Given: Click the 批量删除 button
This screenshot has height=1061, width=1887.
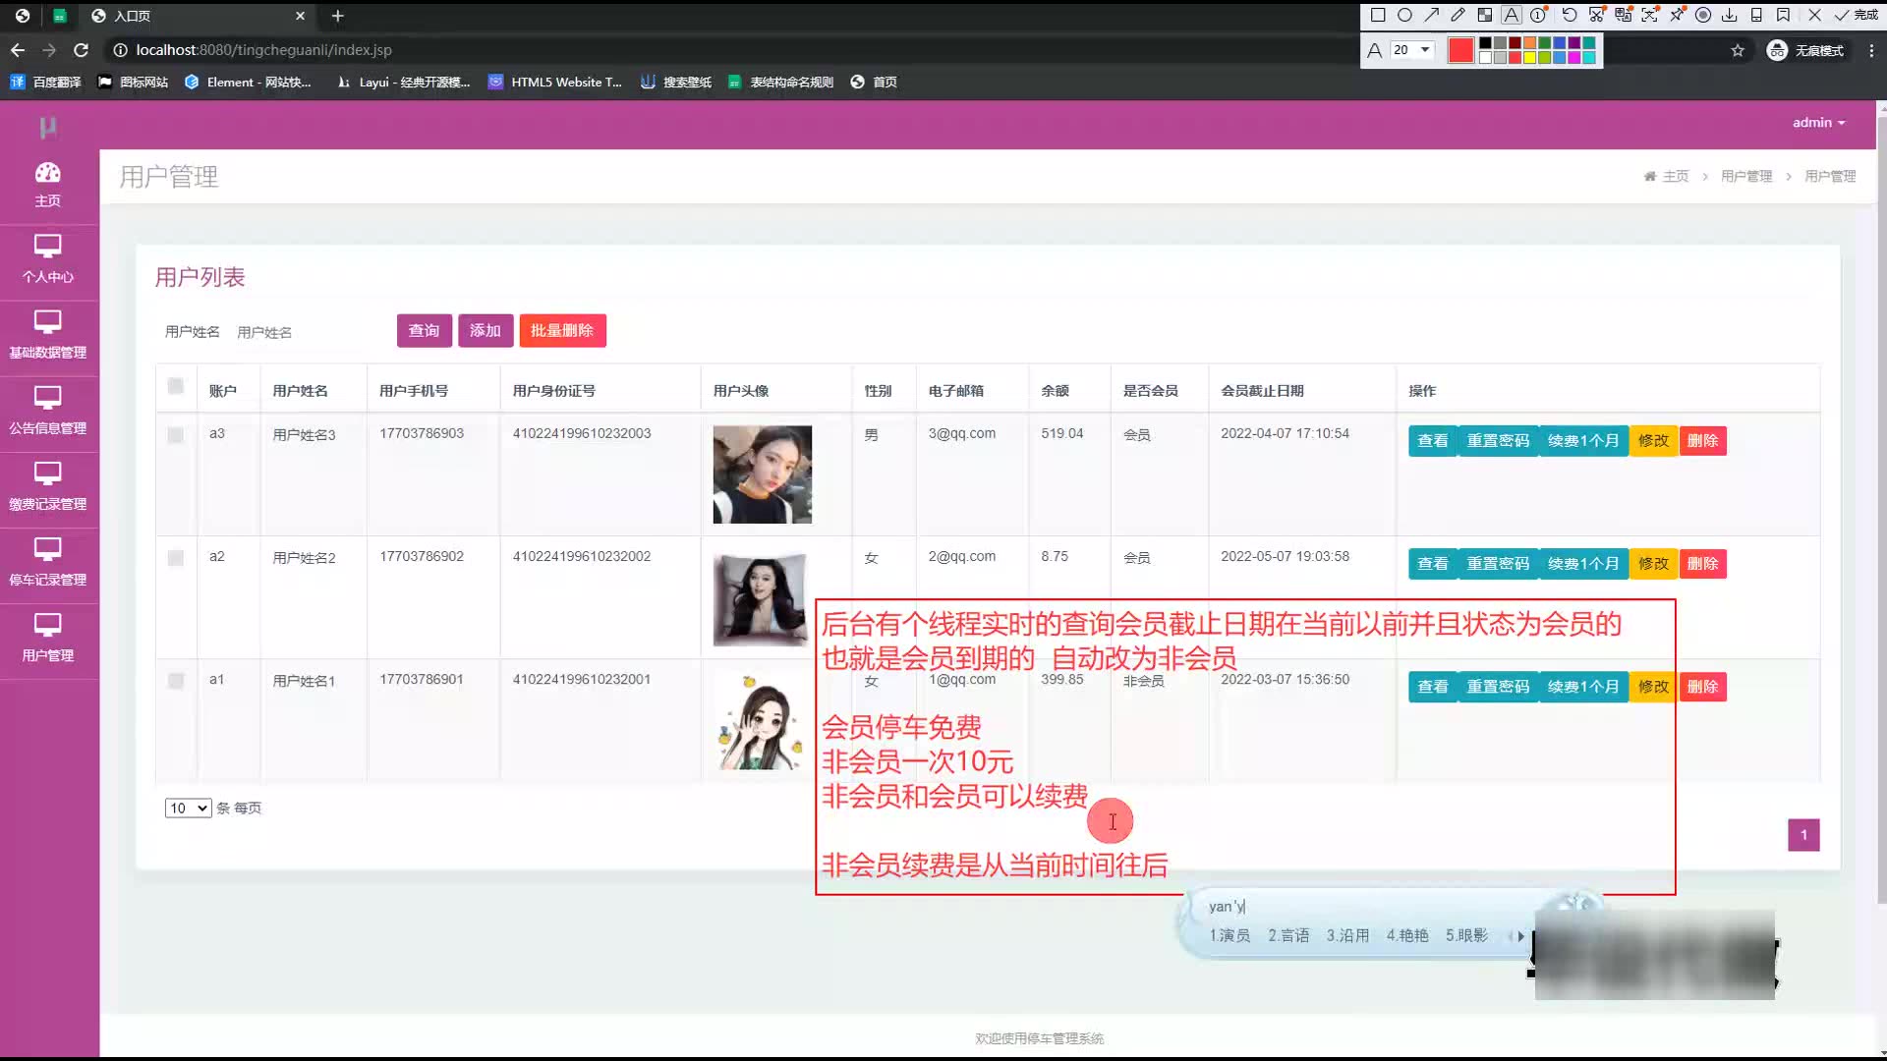Looking at the screenshot, I should pyautogui.click(x=562, y=331).
